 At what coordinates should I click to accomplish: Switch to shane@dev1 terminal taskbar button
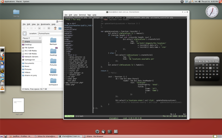[x=70, y=136]
